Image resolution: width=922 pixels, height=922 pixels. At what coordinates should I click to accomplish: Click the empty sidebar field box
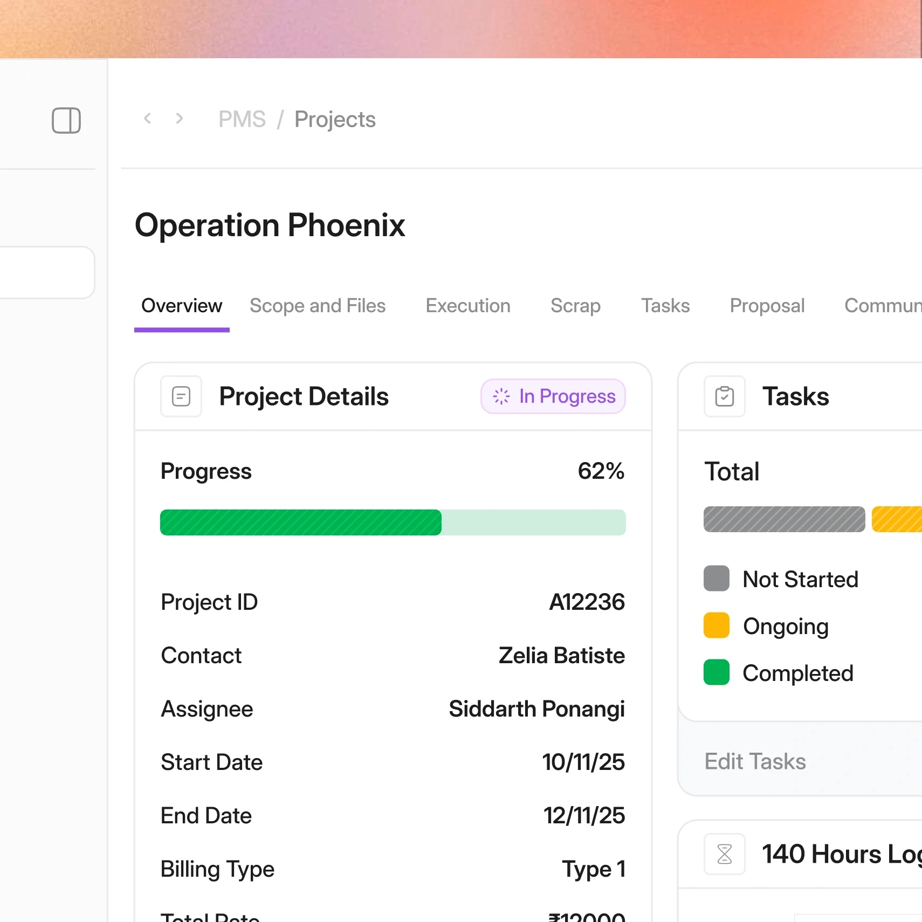point(47,272)
